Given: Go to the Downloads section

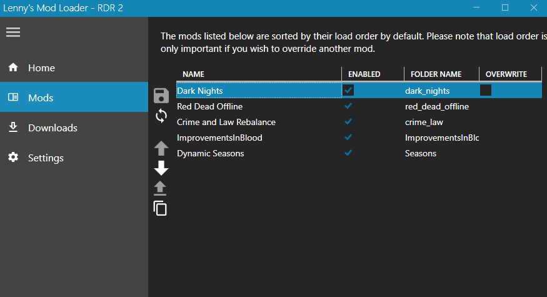Looking at the screenshot, I should [53, 128].
